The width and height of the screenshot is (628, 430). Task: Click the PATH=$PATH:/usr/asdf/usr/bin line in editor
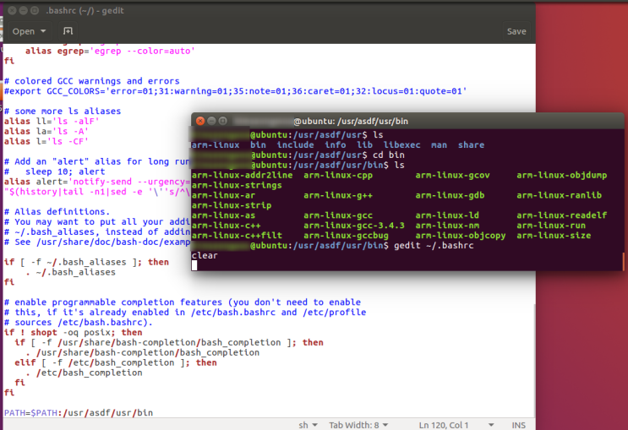coord(79,412)
